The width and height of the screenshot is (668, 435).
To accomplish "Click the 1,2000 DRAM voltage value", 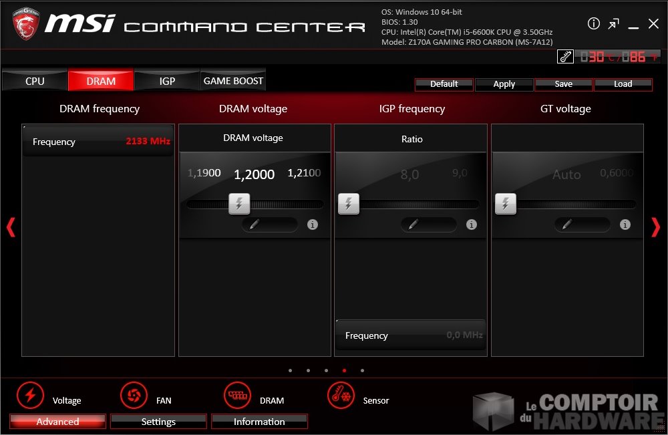I will 254,174.
